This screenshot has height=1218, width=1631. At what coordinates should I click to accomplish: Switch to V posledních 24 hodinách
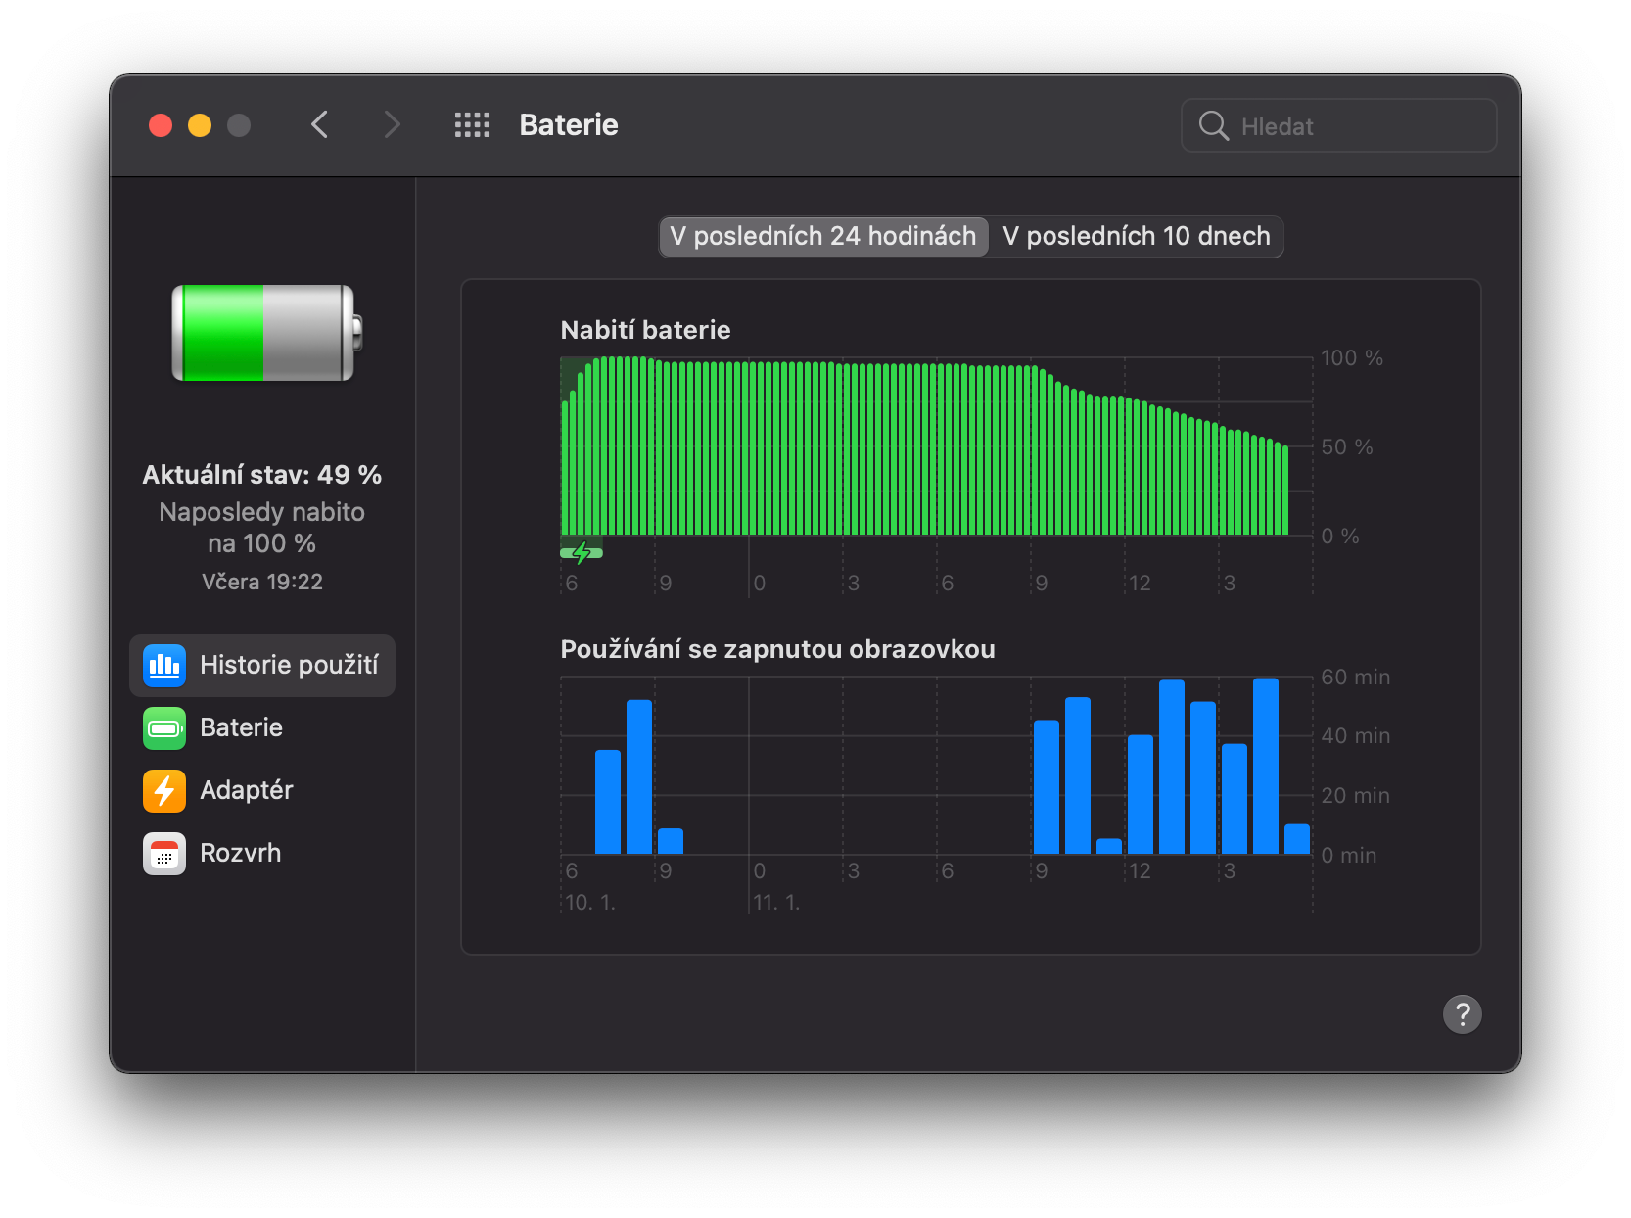click(823, 236)
